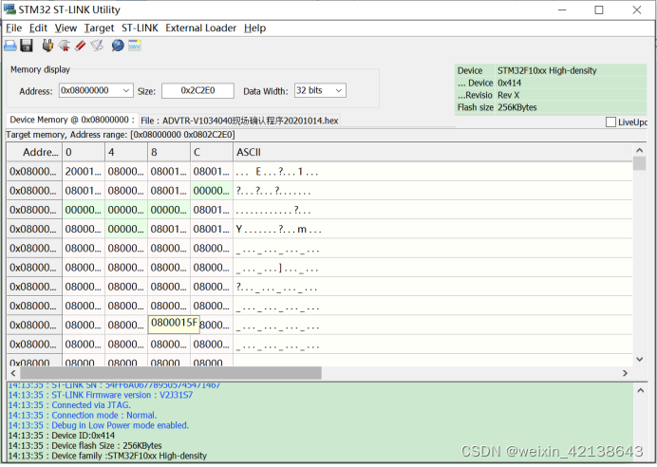Click the Addre... column header
Viewport: 657px width, 467px height.
tap(34, 152)
